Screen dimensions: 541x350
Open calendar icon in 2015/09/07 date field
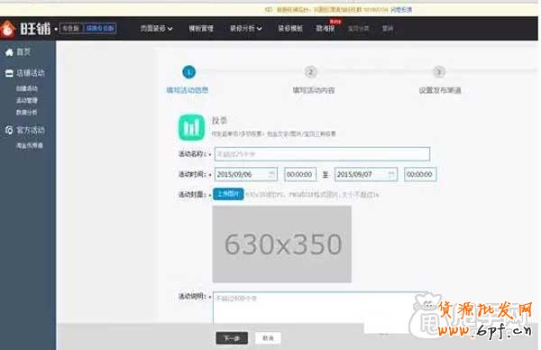[391, 174]
